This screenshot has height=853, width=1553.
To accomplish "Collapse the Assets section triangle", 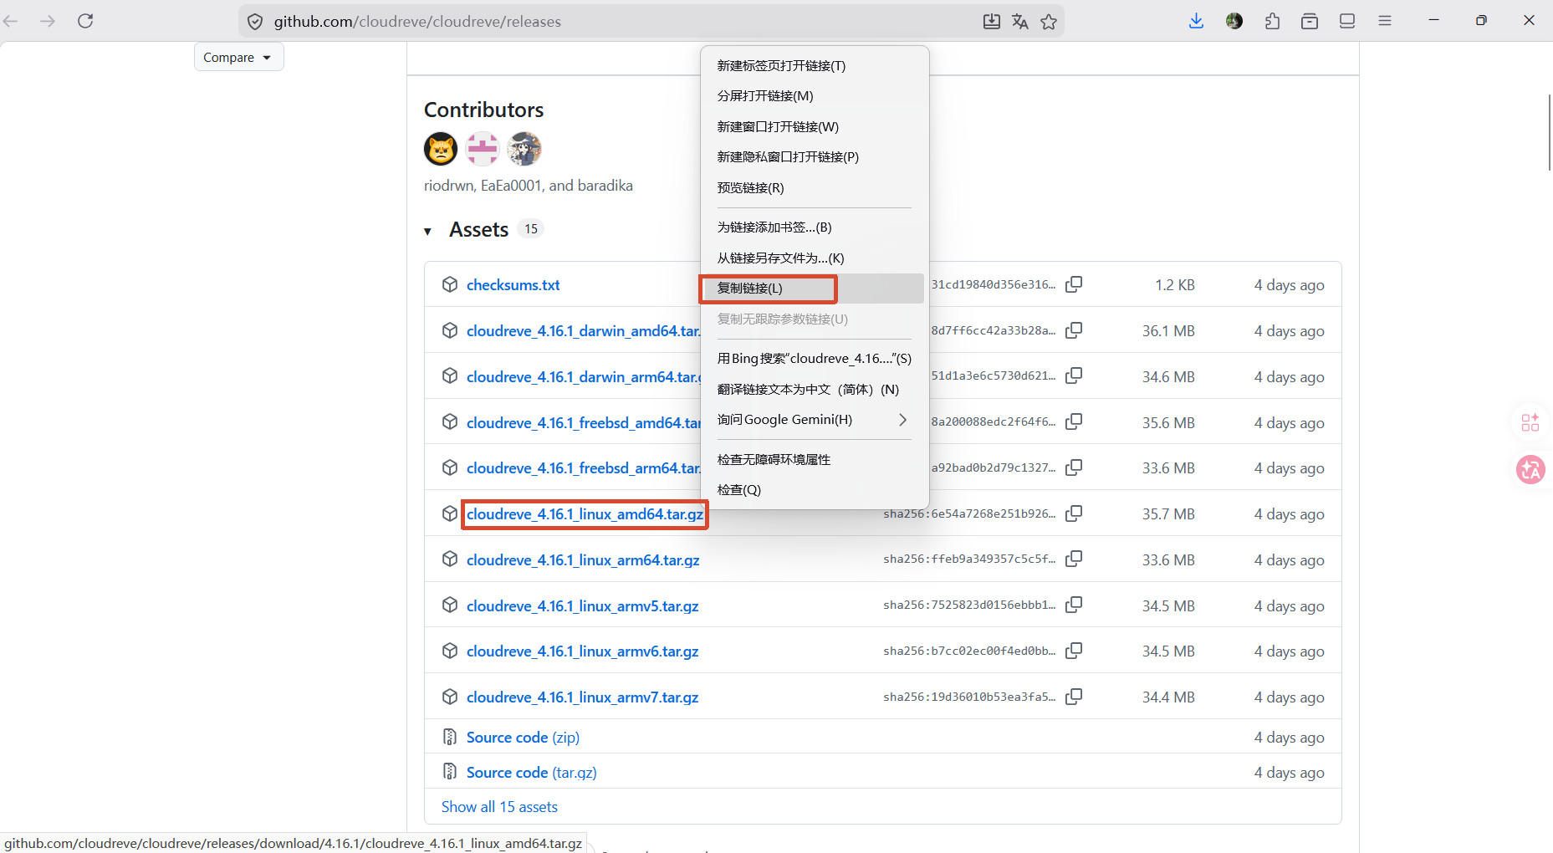I will coord(427,231).
